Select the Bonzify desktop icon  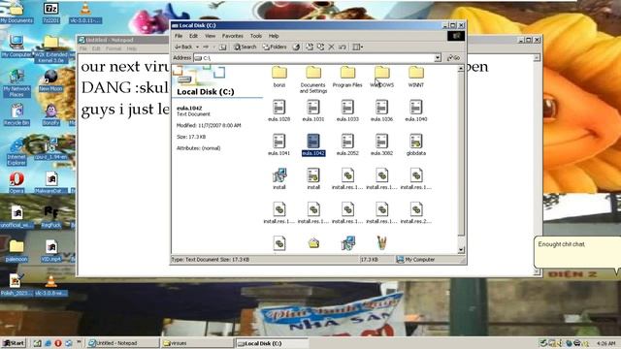pos(50,114)
